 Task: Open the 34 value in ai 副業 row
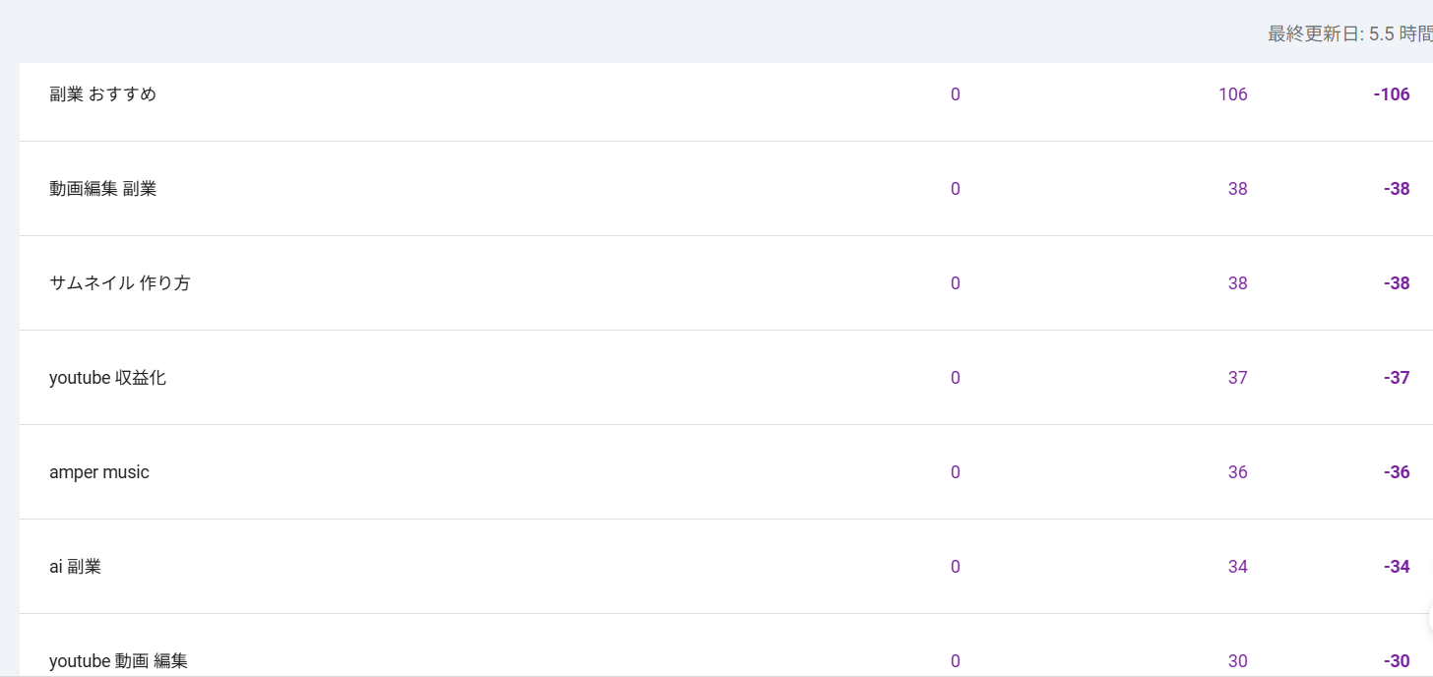click(1237, 567)
